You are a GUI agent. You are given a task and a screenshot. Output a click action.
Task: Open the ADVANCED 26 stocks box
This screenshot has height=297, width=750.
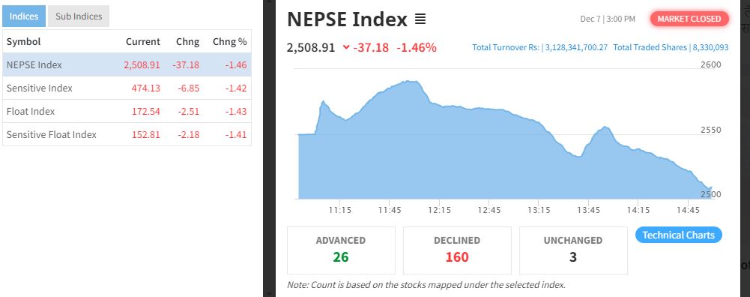click(x=341, y=250)
